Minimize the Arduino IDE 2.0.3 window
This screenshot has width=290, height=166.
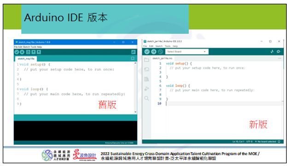point(261,41)
